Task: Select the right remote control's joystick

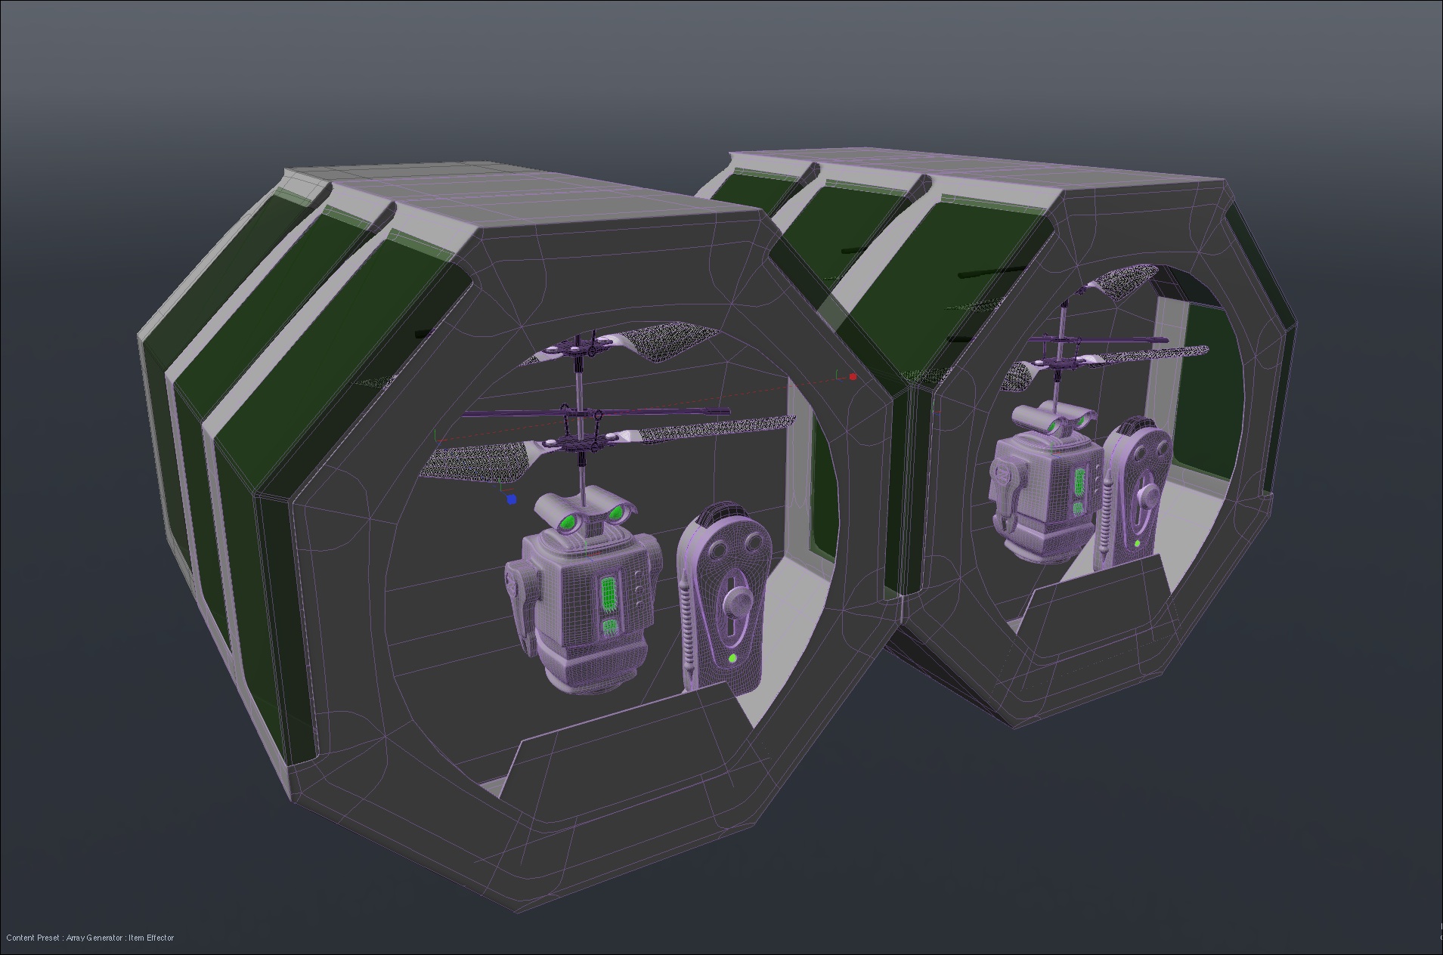Action: pyautogui.click(x=1148, y=496)
